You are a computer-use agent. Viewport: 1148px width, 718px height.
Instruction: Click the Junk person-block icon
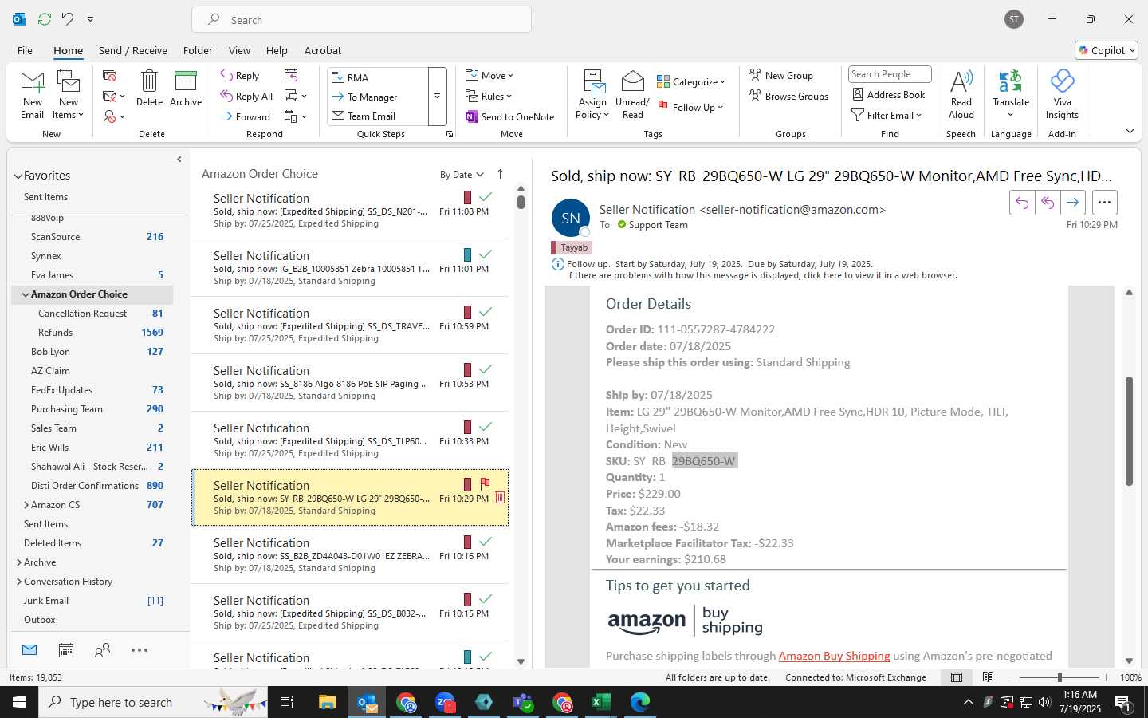[x=109, y=116]
